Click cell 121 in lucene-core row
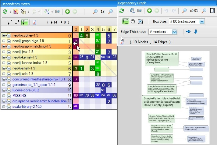Screen dimensions: 217x145 coord(103,90)
